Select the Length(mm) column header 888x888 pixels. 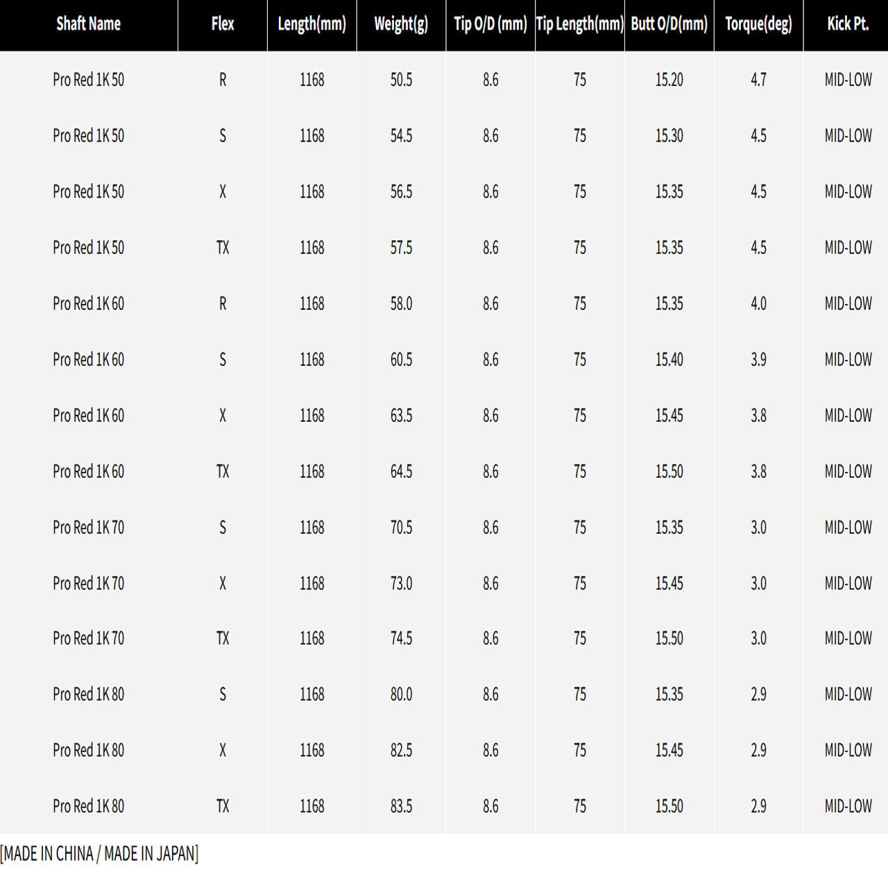pos(311,24)
